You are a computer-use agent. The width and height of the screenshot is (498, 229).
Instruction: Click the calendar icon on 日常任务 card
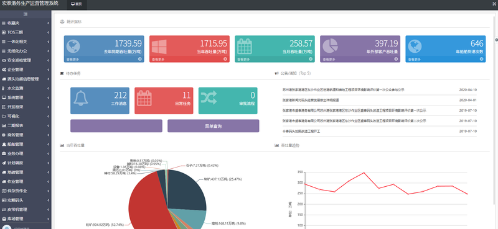click(144, 98)
